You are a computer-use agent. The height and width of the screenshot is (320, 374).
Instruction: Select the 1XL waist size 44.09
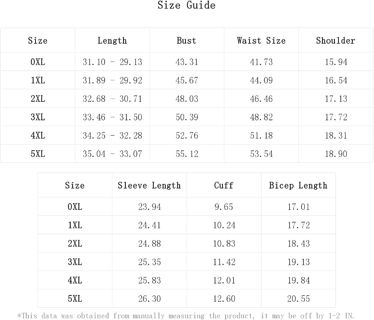[x=261, y=81]
